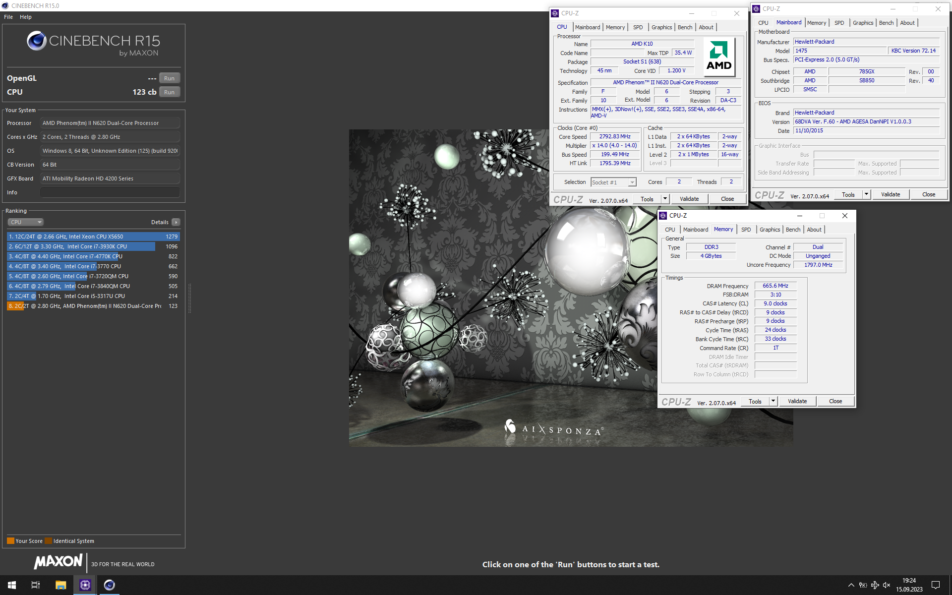Open the Help menu in Cinebench
Screen dimensions: 952x595
click(x=26, y=17)
